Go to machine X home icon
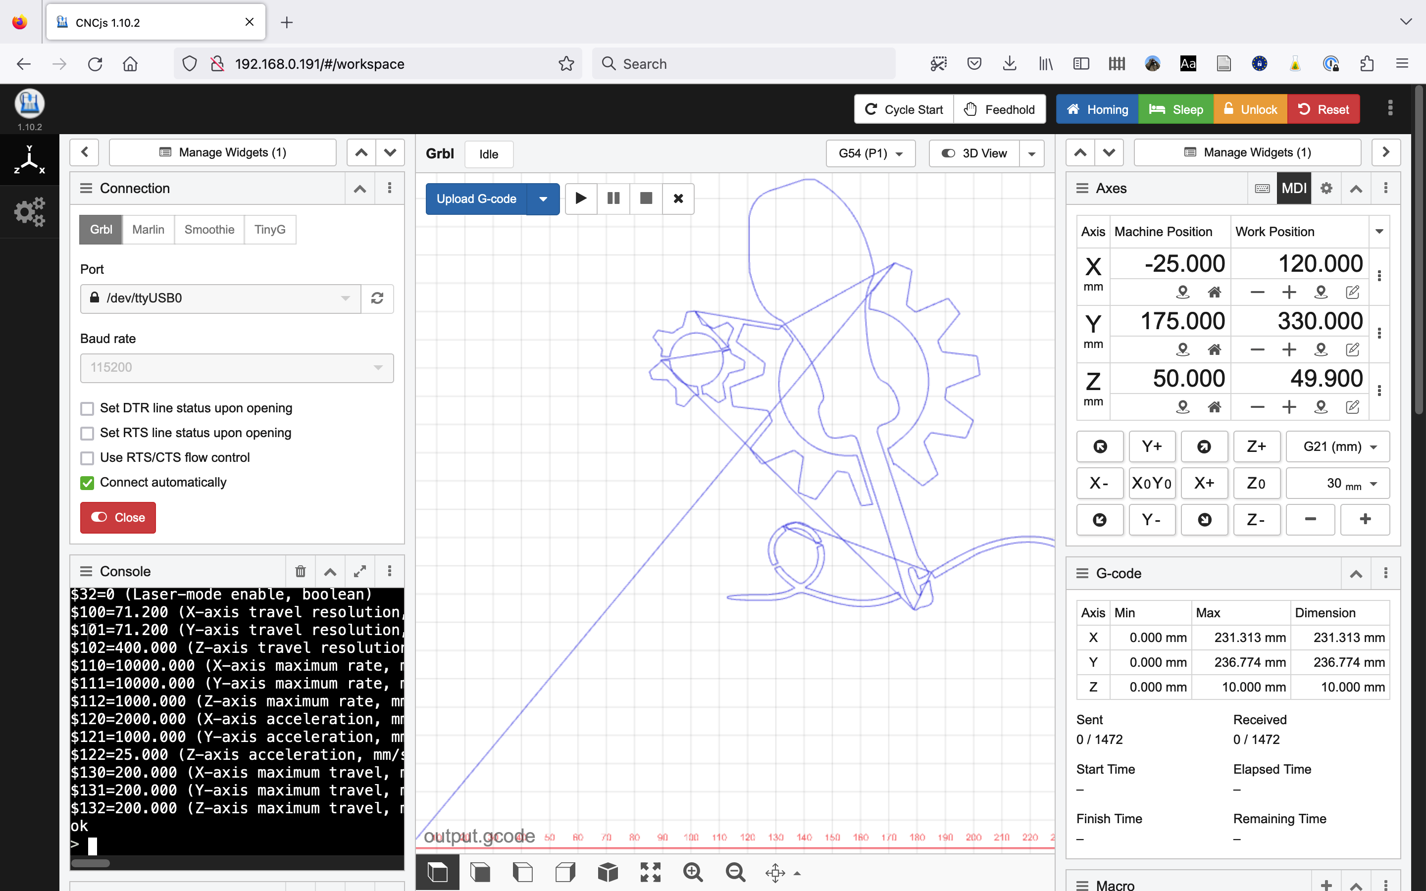 [1215, 292]
